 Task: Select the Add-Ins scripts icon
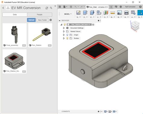tap(133, 13)
